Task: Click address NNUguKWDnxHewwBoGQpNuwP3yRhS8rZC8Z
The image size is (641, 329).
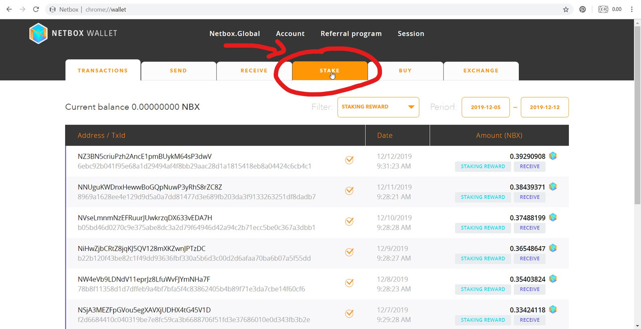Action: (x=150, y=187)
